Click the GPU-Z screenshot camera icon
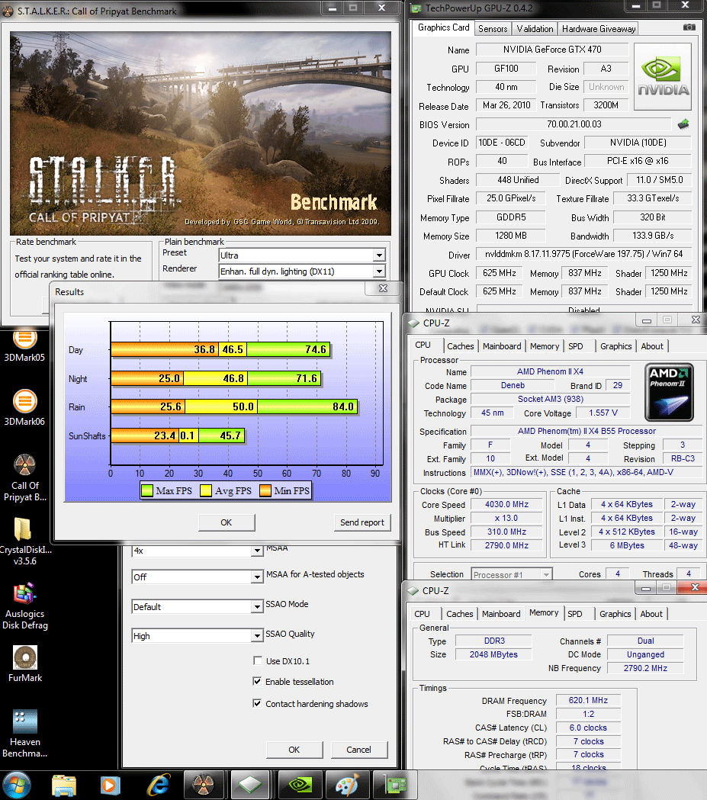 coord(689,27)
